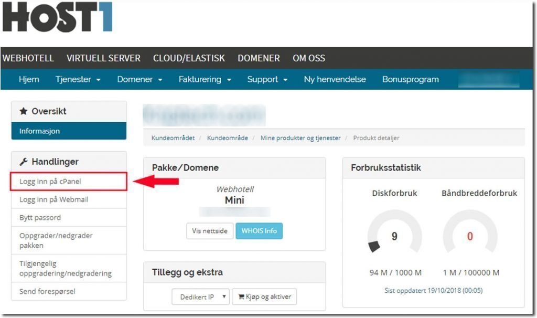Open the VIRTUELL SERVER menu item
Image resolution: width=537 pixels, height=318 pixels.
tap(103, 58)
